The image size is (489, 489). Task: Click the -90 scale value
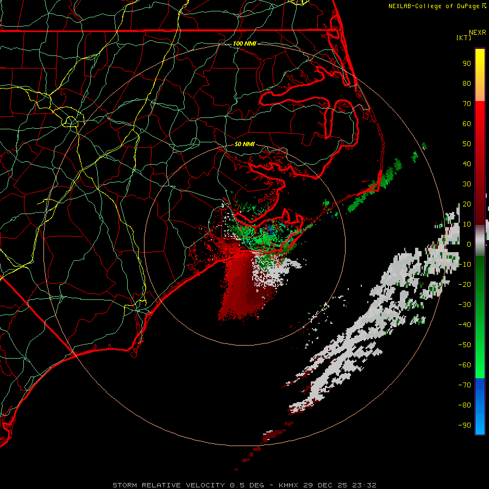pos(465,425)
